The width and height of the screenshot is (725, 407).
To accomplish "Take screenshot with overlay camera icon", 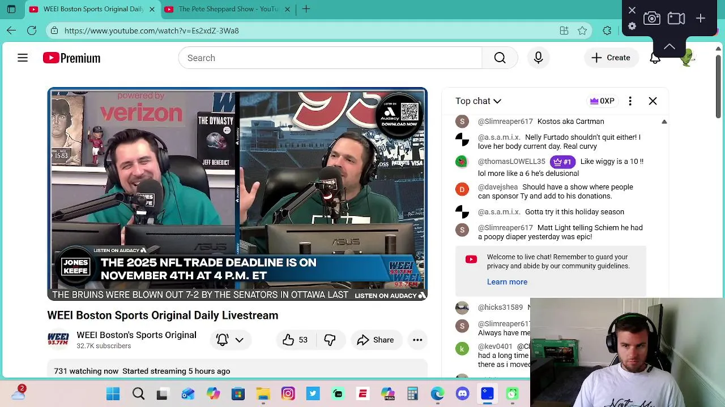I will [x=652, y=19].
